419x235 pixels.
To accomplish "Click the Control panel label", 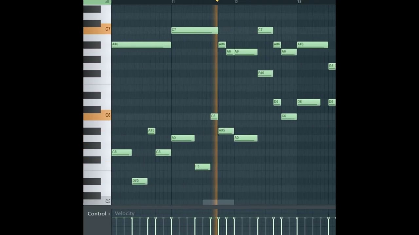I will [x=97, y=213].
